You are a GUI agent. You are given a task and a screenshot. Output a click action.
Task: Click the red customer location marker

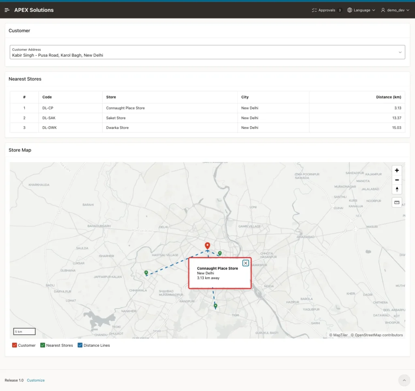coord(207,246)
